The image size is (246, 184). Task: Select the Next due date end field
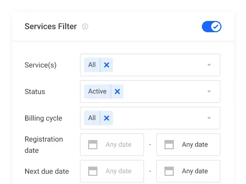188,171
